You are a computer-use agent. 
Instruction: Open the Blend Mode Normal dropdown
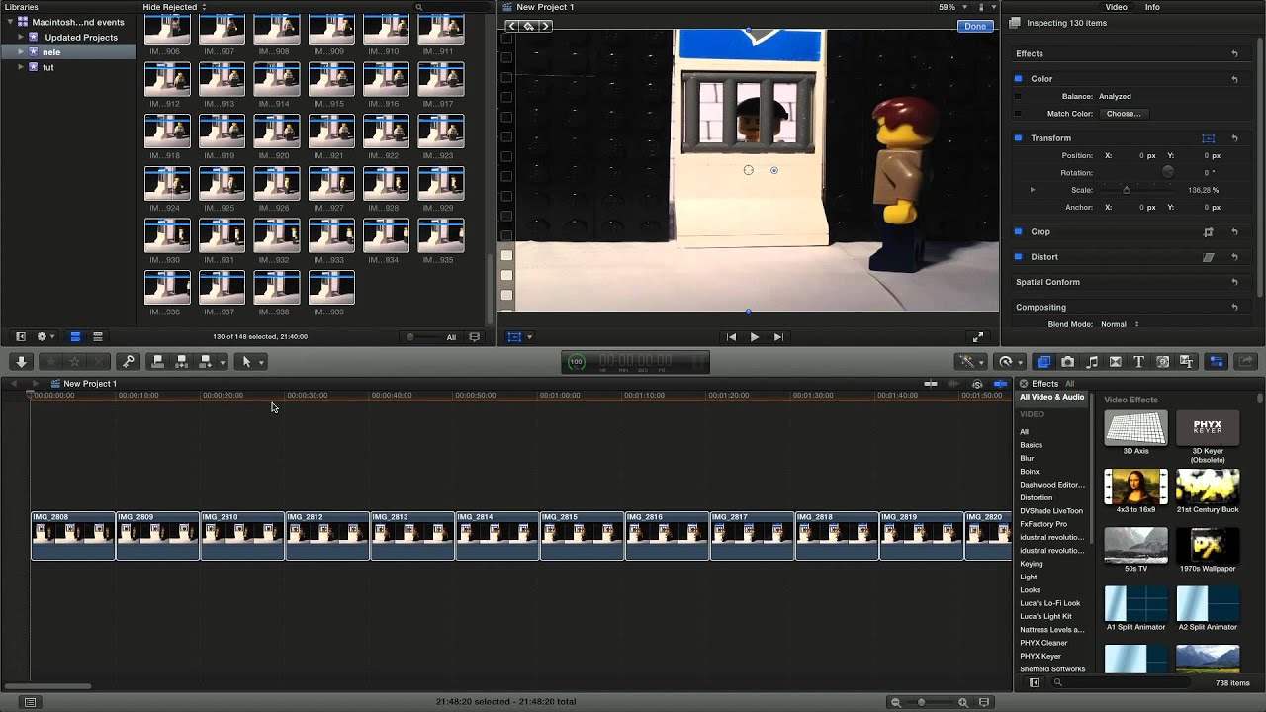tap(1121, 324)
